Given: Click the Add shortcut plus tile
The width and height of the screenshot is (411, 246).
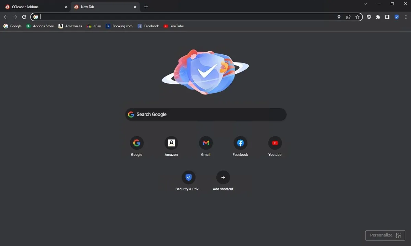Looking at the screenshot, I should (223, 181).
